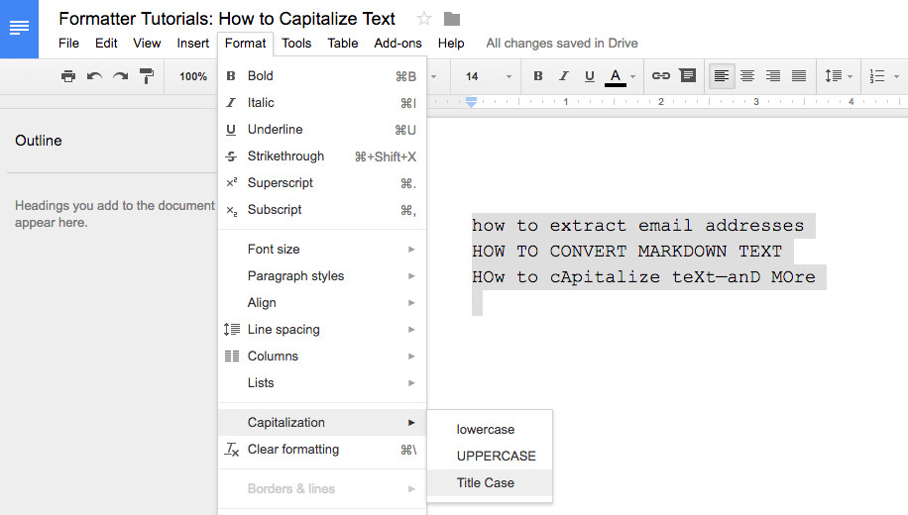Open the 100% zoom dropdown
908x515 pixels.
[193, 76]
